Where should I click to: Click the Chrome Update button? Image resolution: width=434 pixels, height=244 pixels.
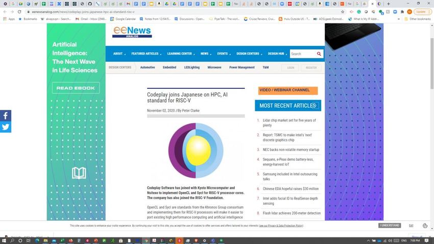[x=422, y=12]
